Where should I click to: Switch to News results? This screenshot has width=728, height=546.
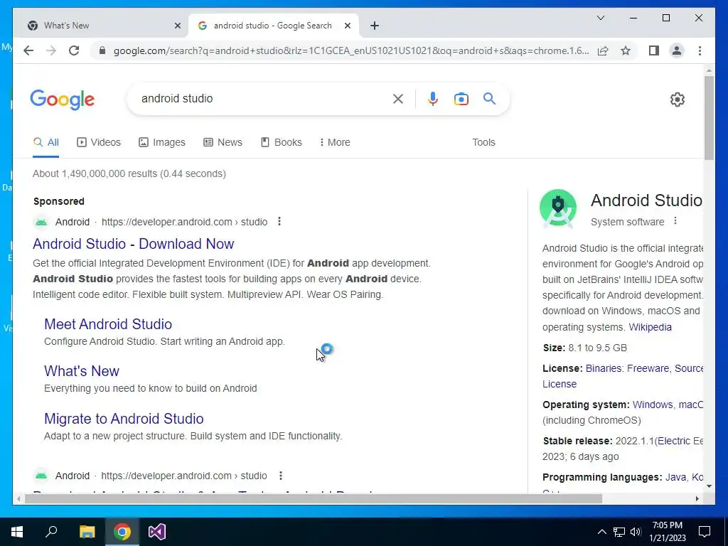click(x=223, y=142)
